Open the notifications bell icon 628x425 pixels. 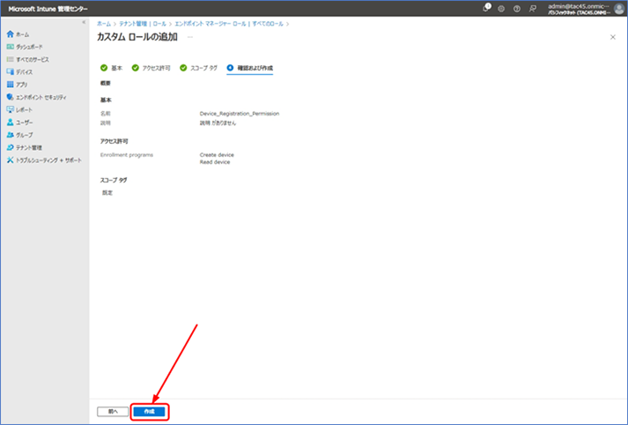pyautogui.click(x=486, y=8)
